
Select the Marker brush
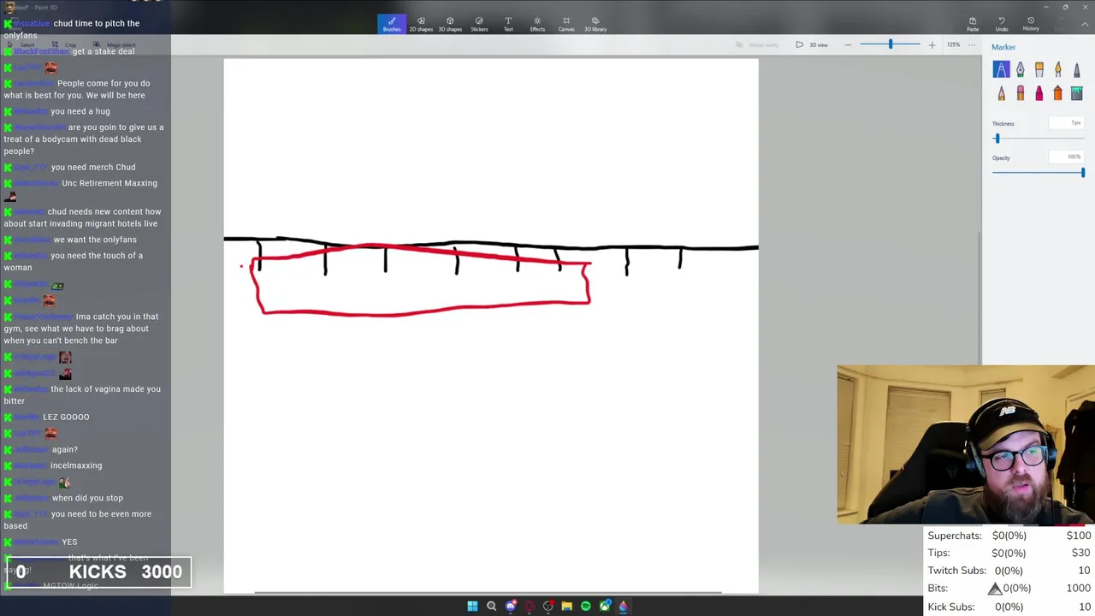(x=1001, y=70)
